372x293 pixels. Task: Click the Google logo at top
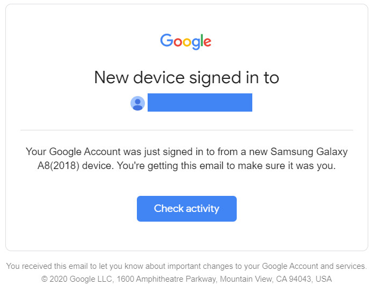186,41
